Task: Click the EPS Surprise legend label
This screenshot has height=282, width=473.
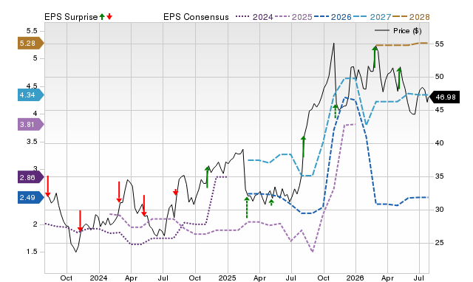Action: pyautogui.click(x=71, y=17)
